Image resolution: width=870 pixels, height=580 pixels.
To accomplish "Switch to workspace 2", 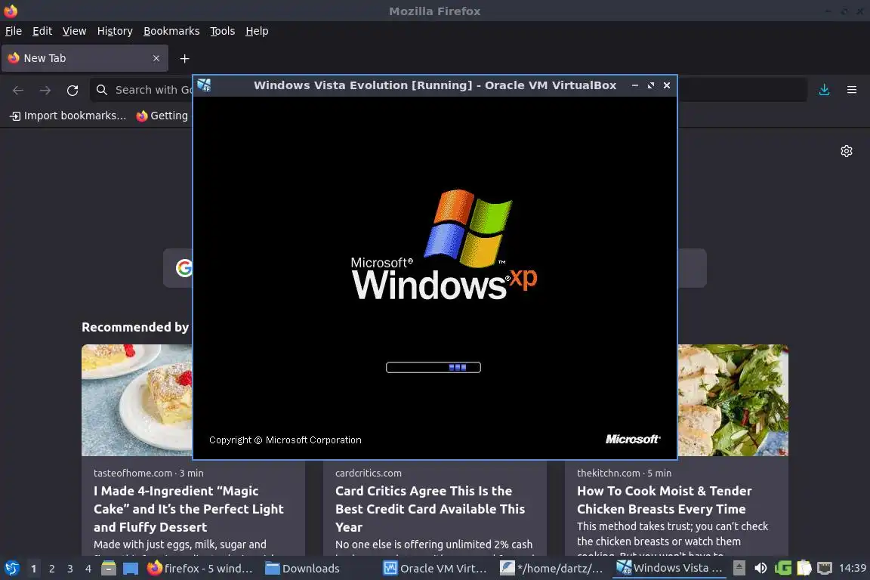I will click(51, 569).
